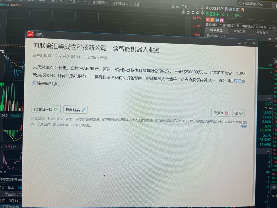Click the red CNY tag icon
This screenshot has height=208, width=277.
[x=207, y=20]
